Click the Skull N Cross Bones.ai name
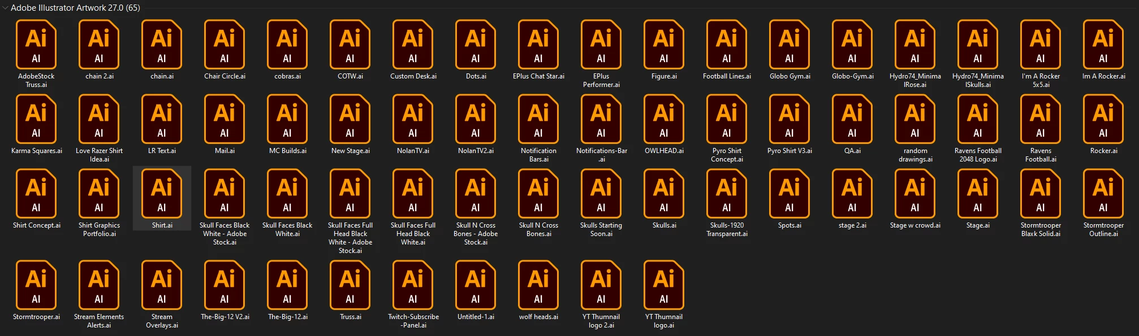This screenshot has width=1139, height=336. coord(538,229)
